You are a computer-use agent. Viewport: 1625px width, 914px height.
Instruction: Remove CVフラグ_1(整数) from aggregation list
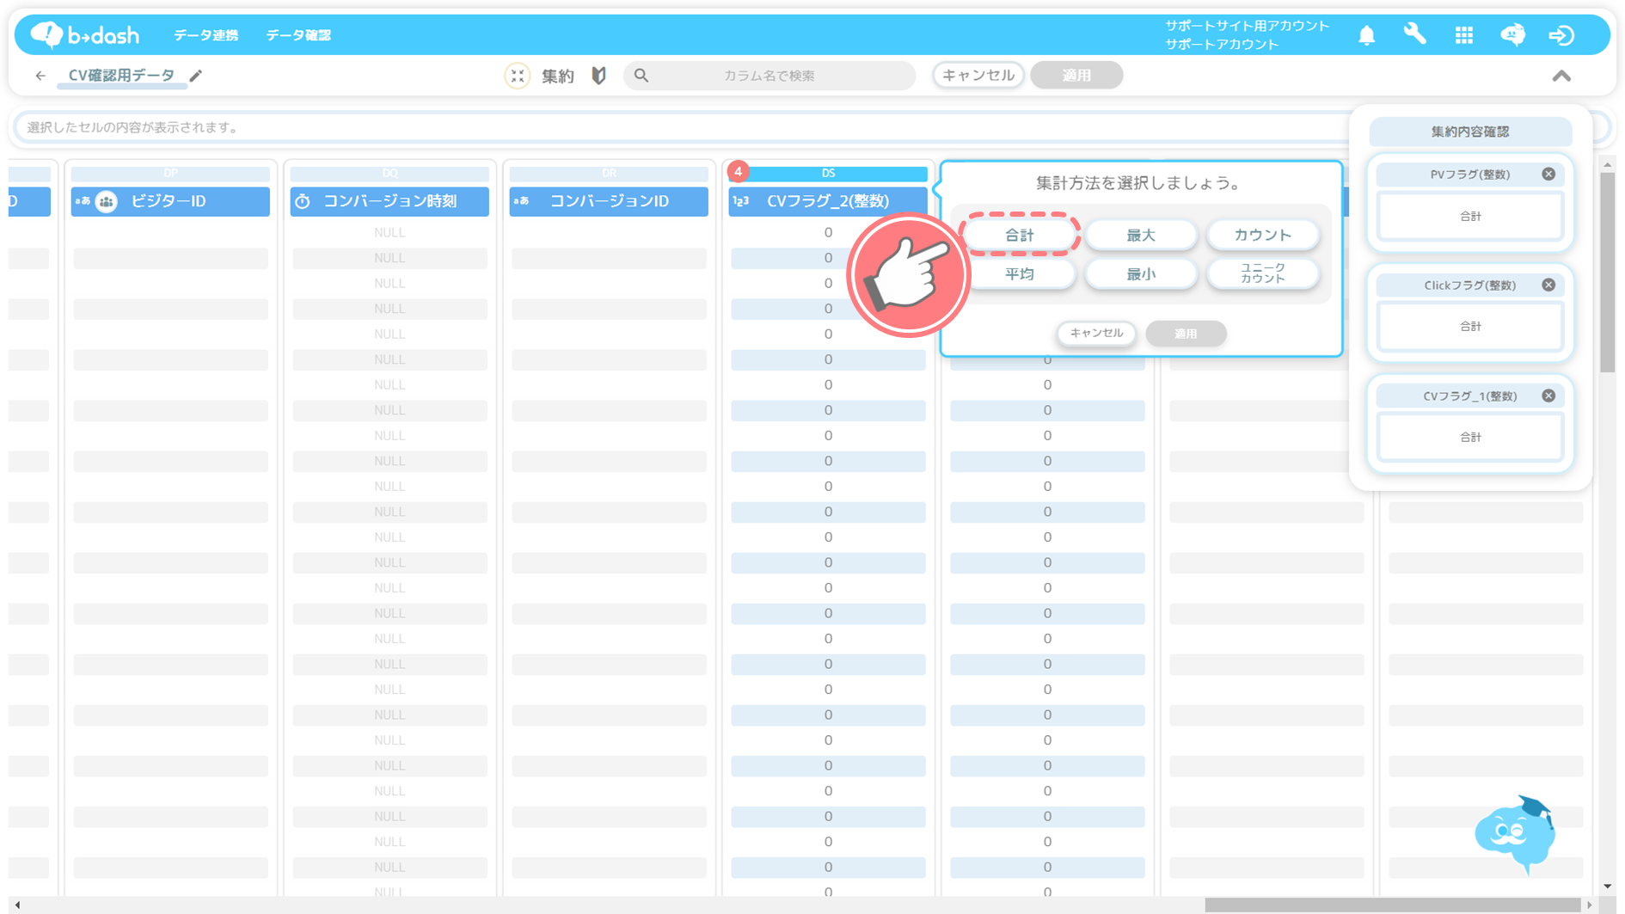pos(1548,396)
